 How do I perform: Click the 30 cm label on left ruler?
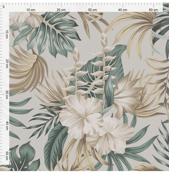click(x=7, y=95)
